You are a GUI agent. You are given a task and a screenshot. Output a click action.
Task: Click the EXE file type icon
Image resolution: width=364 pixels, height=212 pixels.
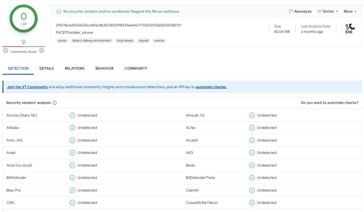[349, 29]
